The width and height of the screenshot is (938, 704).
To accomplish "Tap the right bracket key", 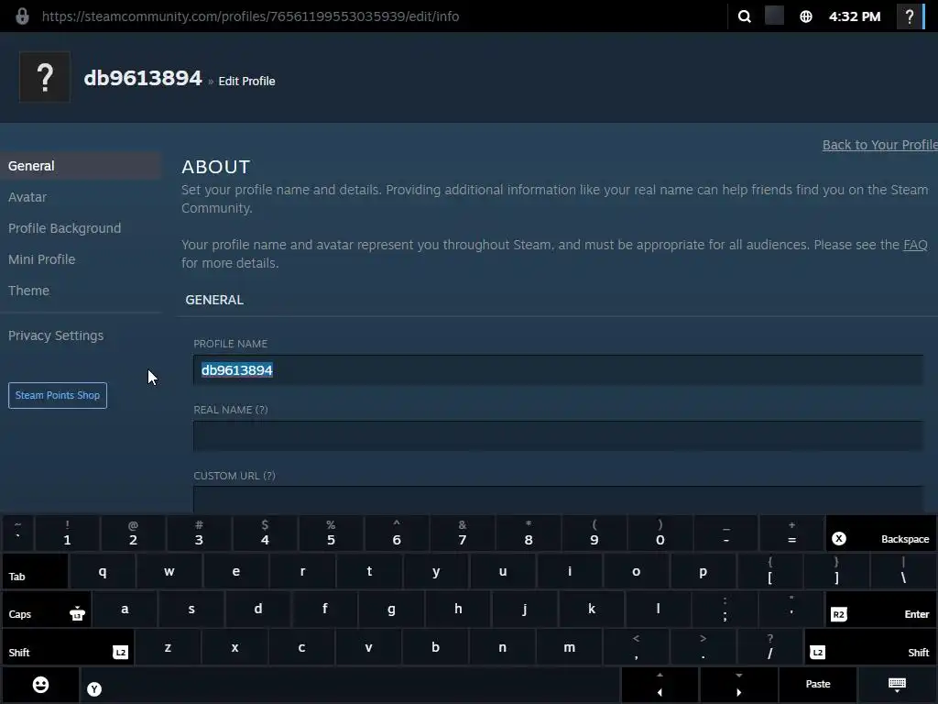I will click(x=836, y=571).
